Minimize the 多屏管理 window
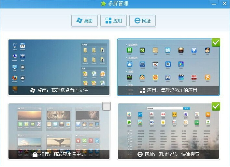 (x=214, y=4)
